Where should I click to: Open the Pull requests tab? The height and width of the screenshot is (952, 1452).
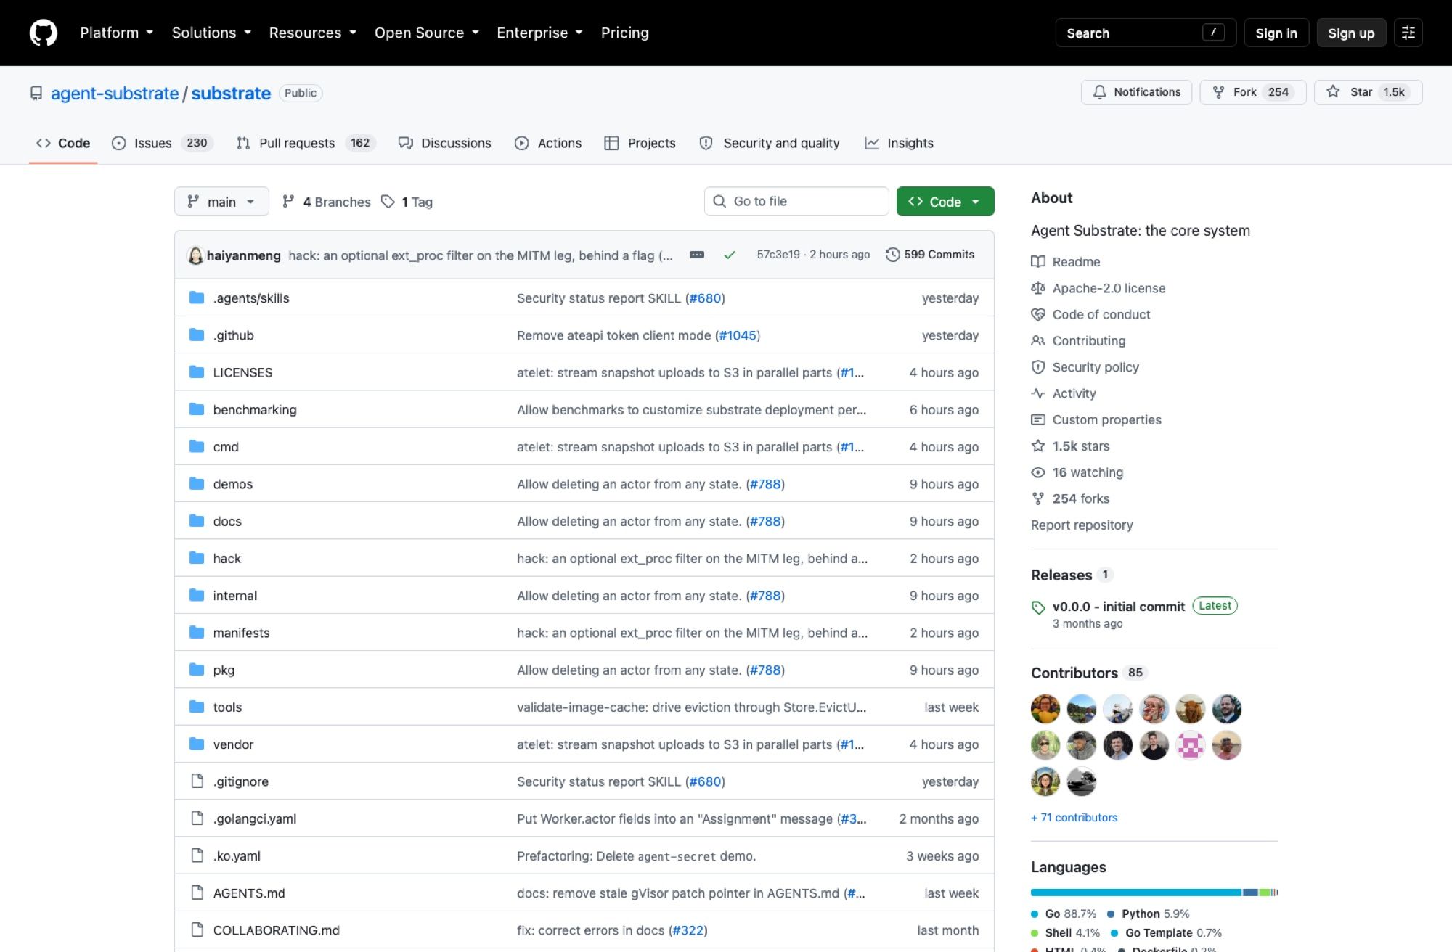click(306, 143)
